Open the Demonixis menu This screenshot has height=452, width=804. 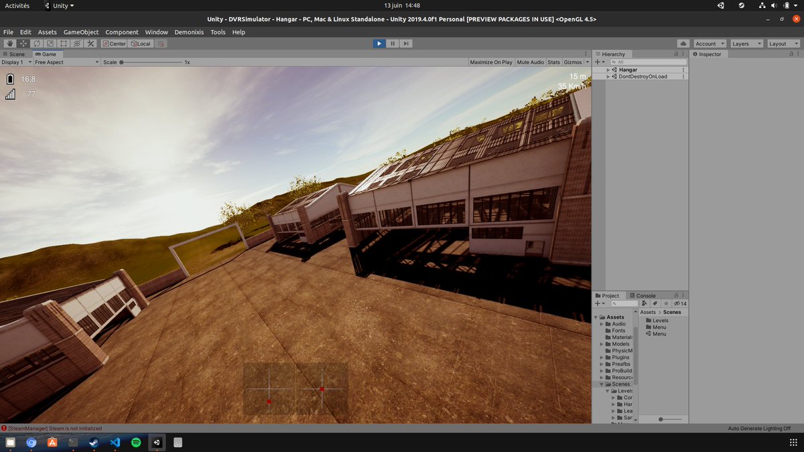189,32
